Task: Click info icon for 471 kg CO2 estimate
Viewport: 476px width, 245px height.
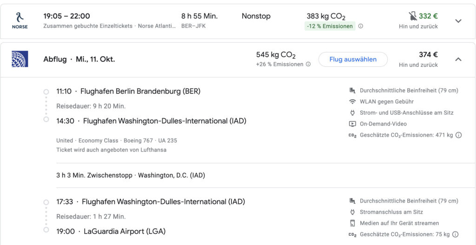Action: coord(459,135)
